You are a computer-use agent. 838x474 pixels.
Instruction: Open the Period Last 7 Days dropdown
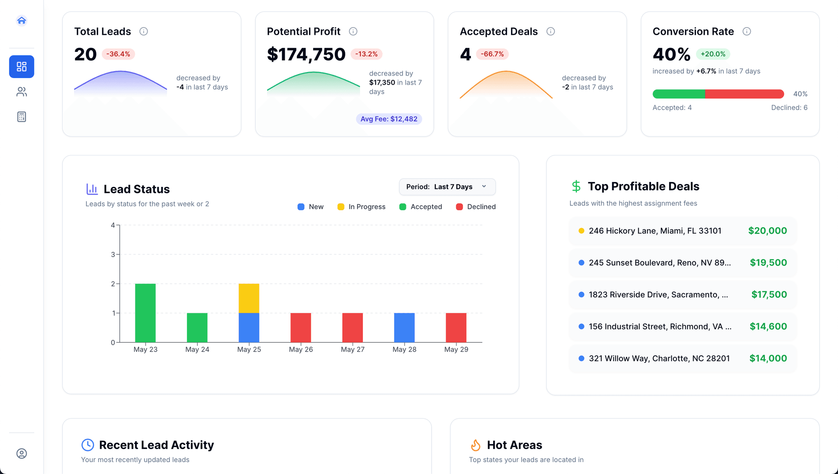click(x=447, y=187)
